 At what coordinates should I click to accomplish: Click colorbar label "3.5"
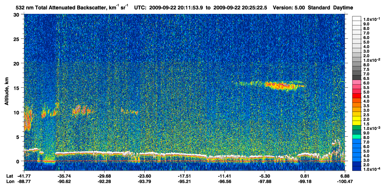point(367,106)
